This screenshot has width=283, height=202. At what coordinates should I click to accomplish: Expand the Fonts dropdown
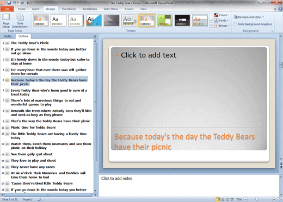(222, 21)
